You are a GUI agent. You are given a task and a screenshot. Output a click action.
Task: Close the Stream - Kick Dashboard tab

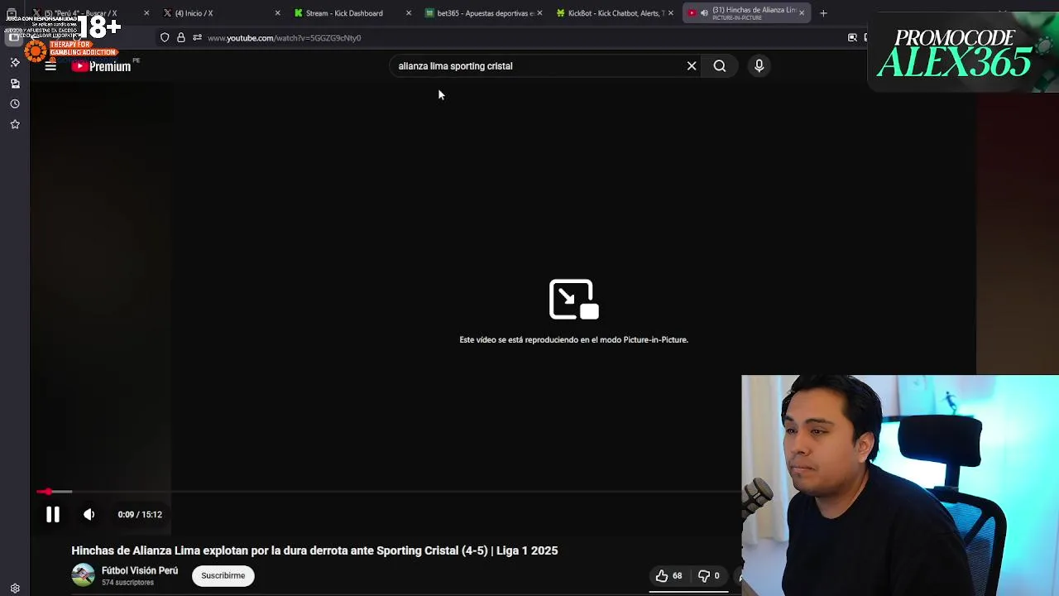(x=408, y=13)
